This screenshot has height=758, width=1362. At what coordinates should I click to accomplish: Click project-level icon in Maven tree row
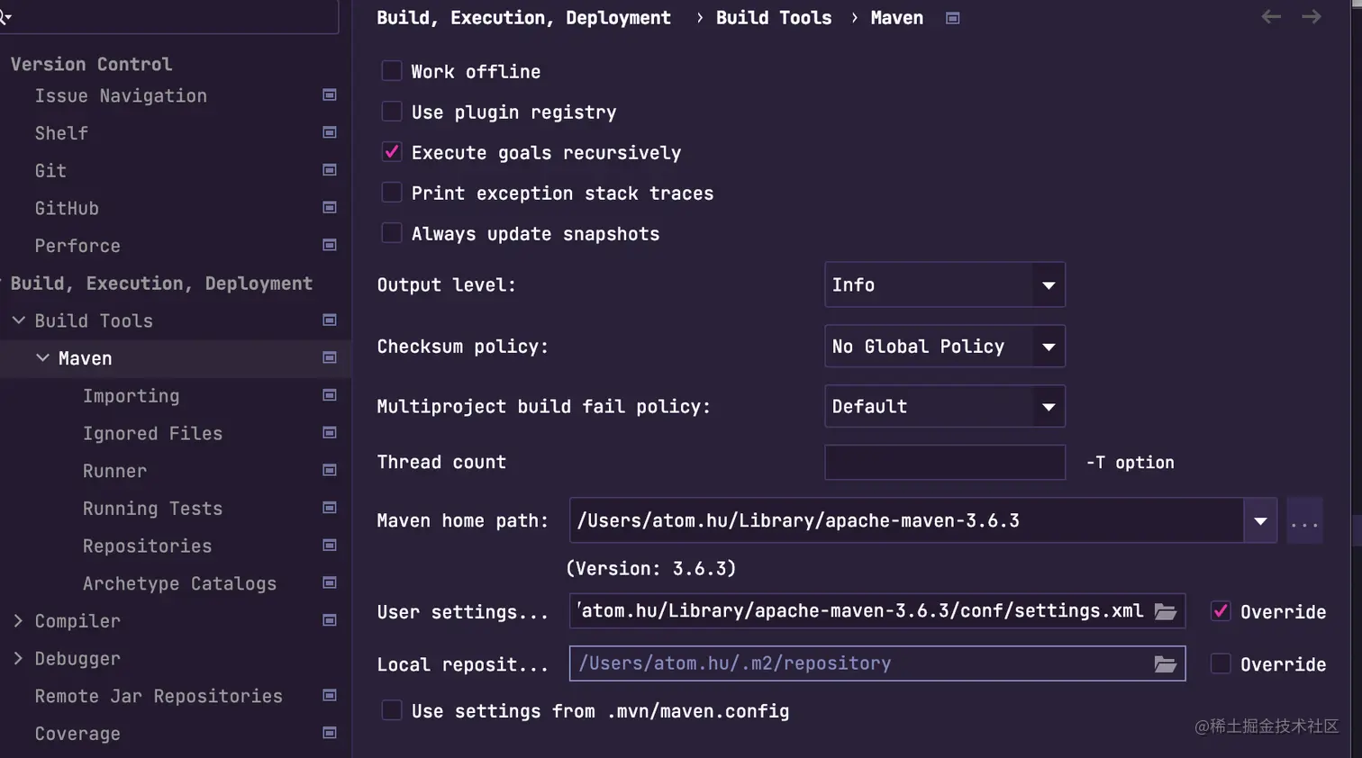[x=330, y=358]
